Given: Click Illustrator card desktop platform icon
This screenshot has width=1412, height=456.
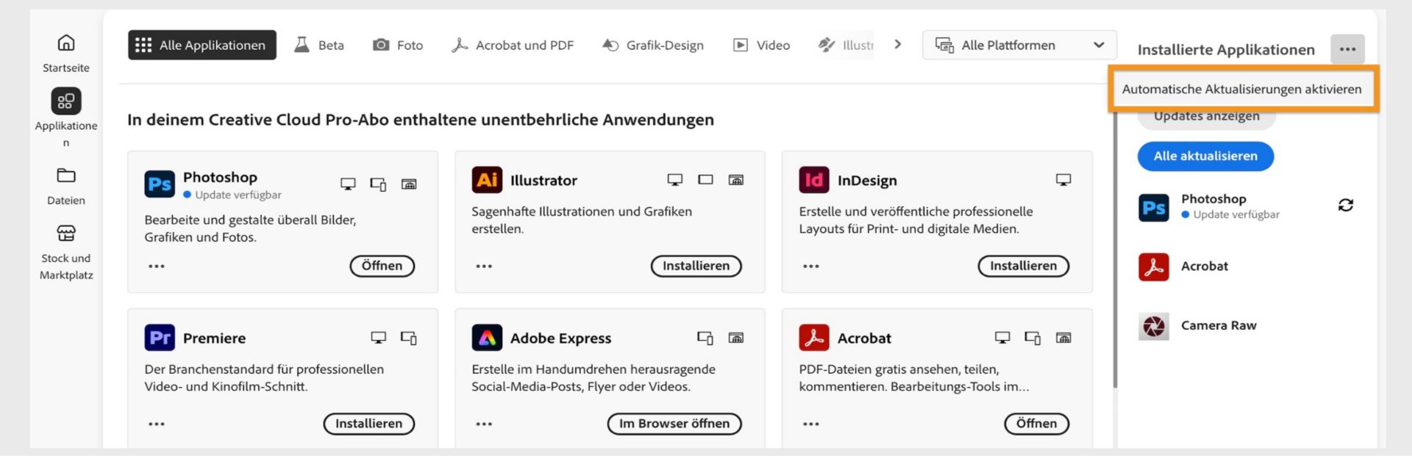Looking at the screenshot, I should 674,180.
